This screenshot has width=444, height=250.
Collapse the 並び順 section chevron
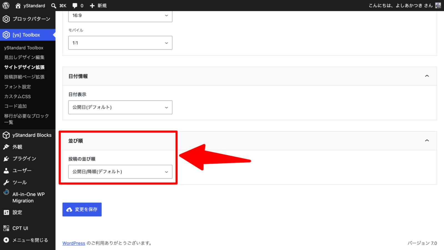click(427, 140)
